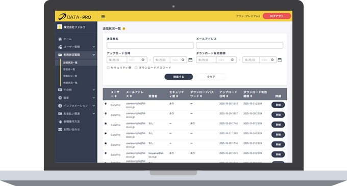Viewport: 347px width, 186px height.
Task: Expand the 設定 chevron
Action: coord(94,98)
